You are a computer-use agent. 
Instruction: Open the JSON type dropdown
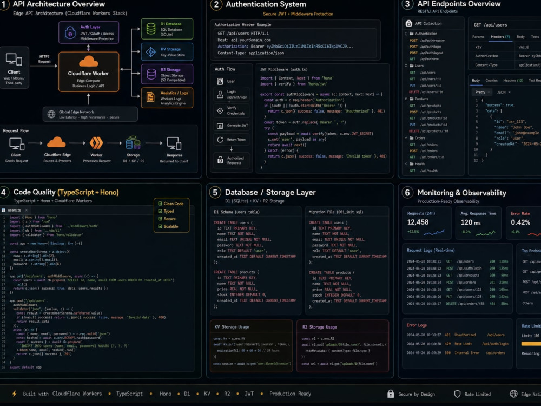pyautogui.click(x=503, y=92)
